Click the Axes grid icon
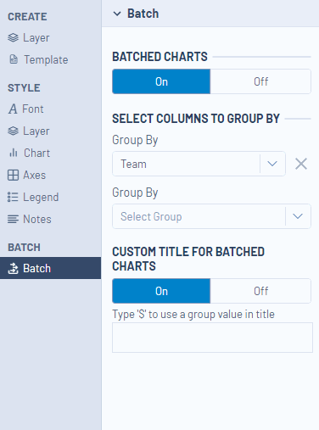Image resolution: width=319 pixels, height=430 pixels. click(x=14, y=175)
